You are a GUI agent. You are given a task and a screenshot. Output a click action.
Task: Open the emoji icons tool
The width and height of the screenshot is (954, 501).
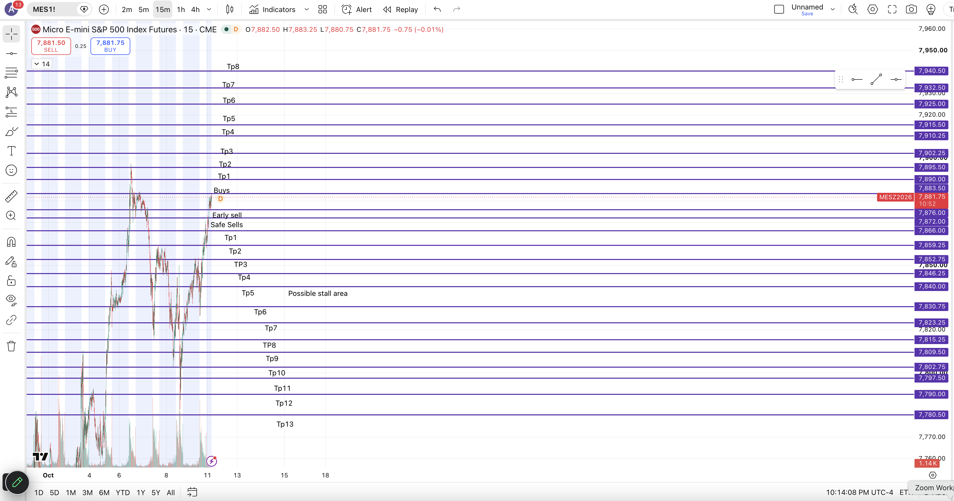coord(12,170)
